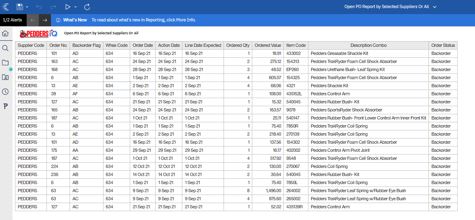
Task: Click the What's New message text
Action: pos(144,20)
